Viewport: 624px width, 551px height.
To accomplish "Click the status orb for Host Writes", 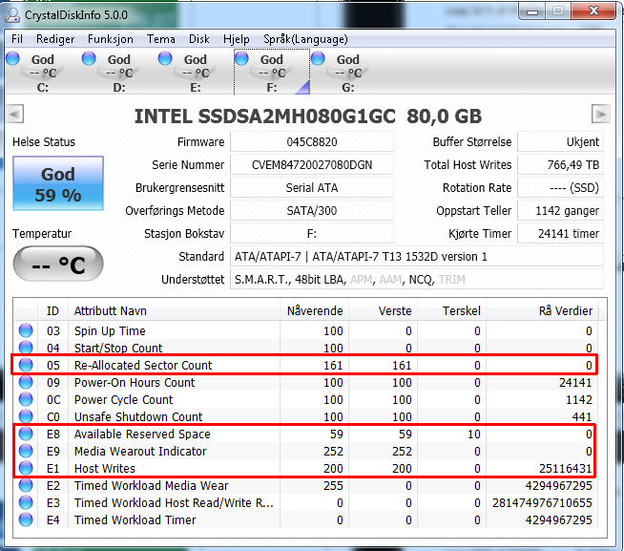I will pyautogui.click(x=26, y=468).
